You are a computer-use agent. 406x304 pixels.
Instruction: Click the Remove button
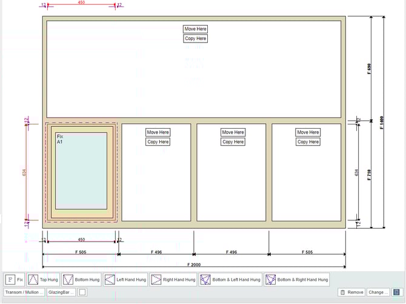tap(352, 292)
